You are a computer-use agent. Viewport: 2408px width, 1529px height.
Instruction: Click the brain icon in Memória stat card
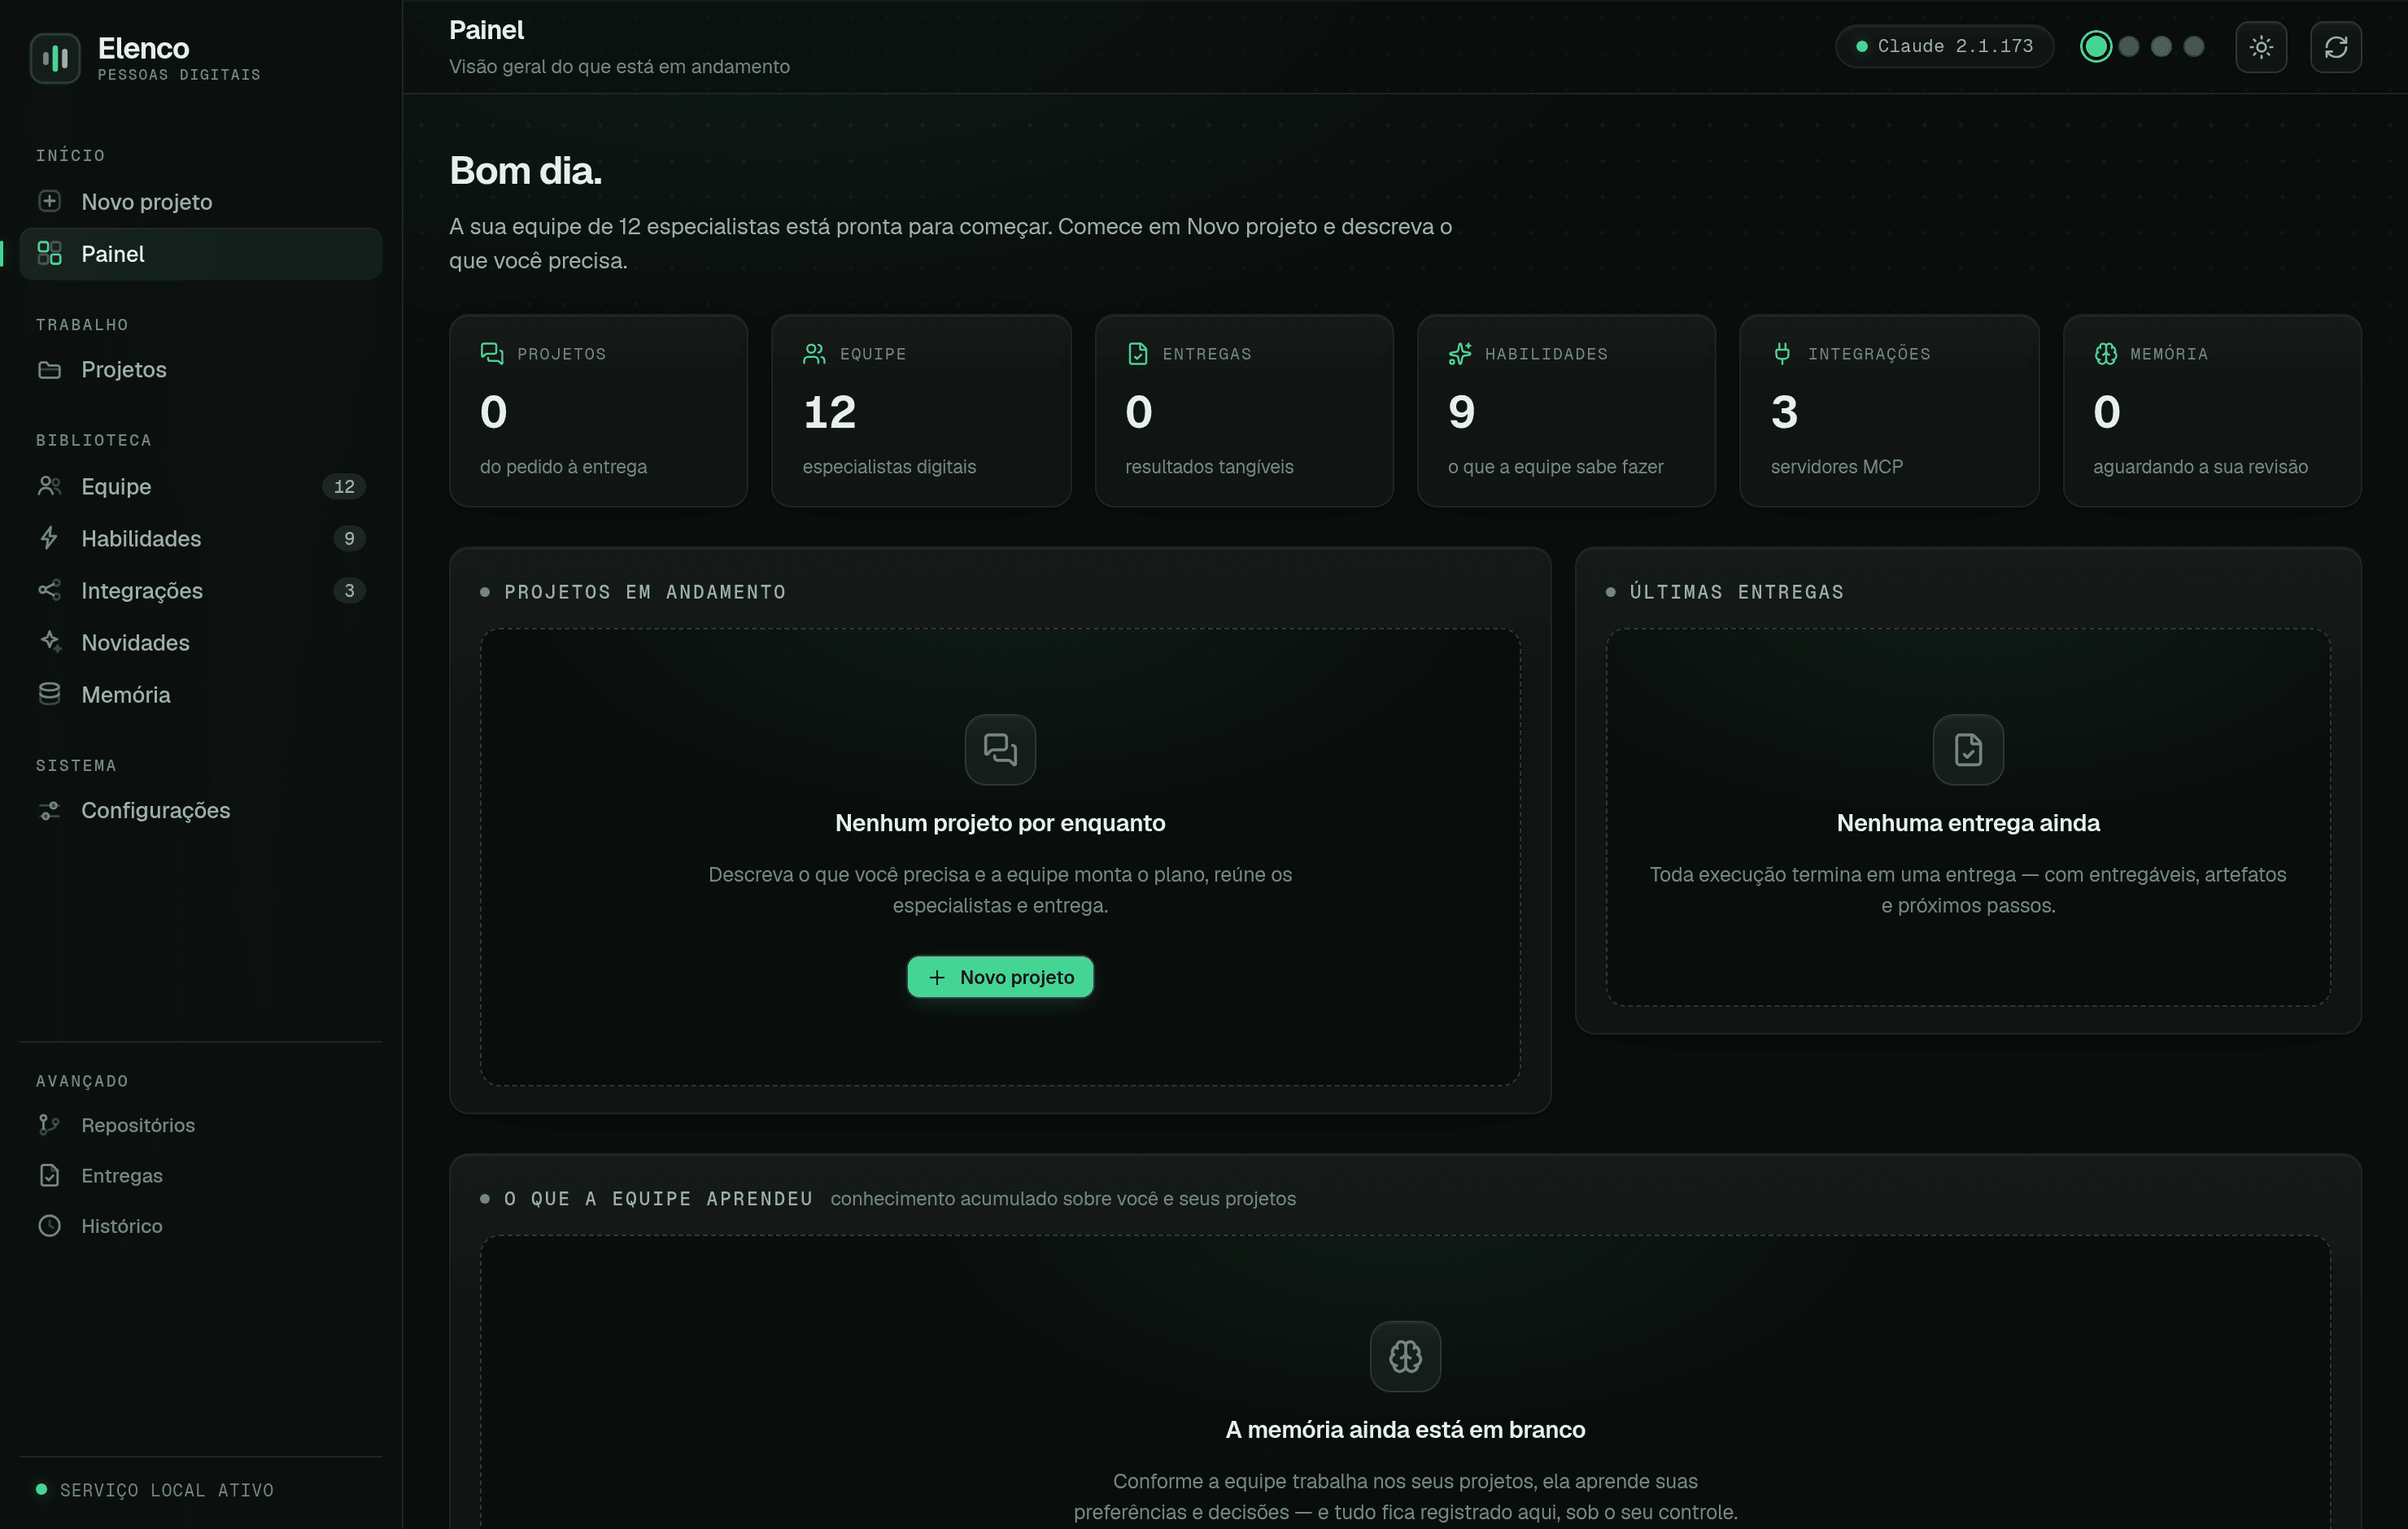click(2105, 353)
